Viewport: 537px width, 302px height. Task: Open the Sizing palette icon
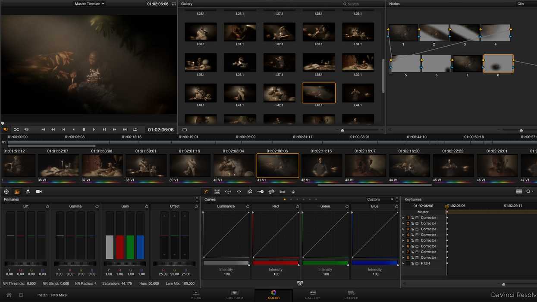(x=271, y=192)
